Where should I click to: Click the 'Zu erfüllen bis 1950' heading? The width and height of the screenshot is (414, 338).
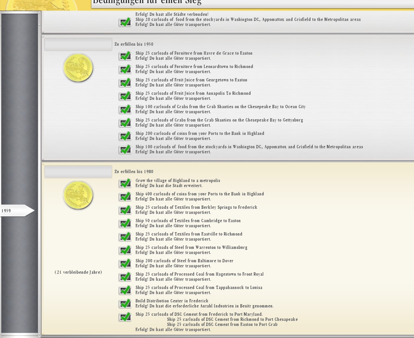tap(134, 44)
